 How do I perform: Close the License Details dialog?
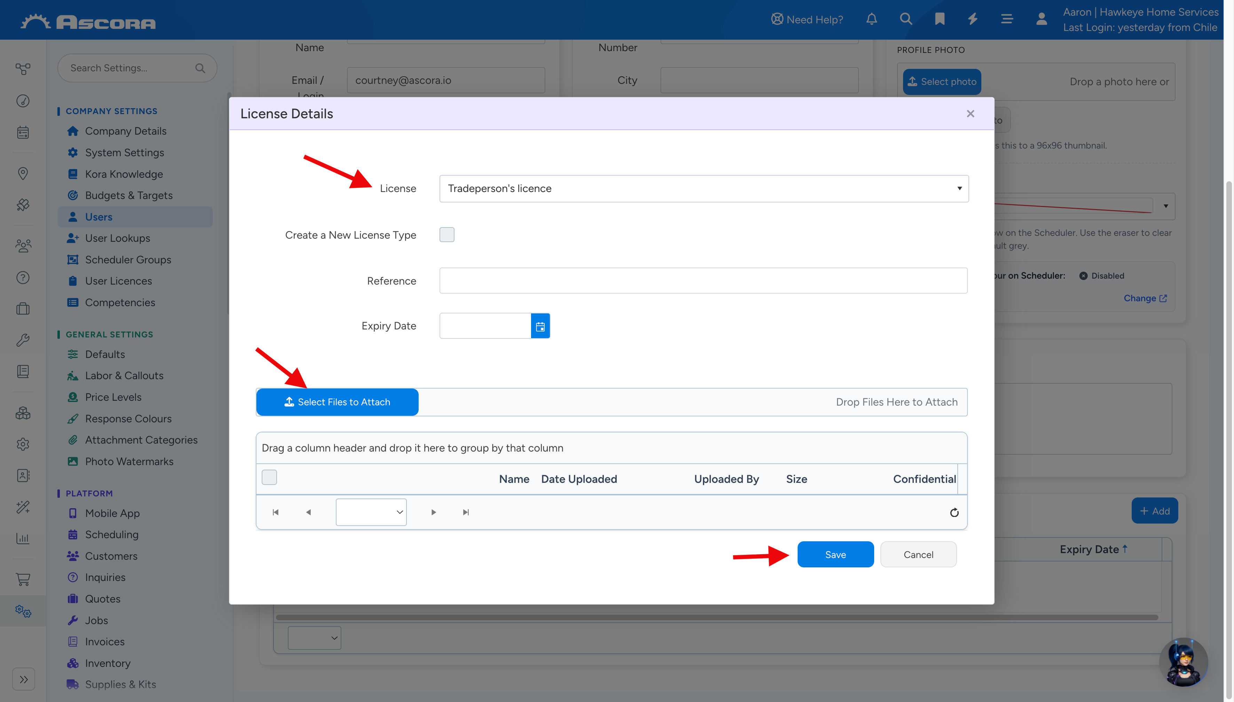(970, 114)
